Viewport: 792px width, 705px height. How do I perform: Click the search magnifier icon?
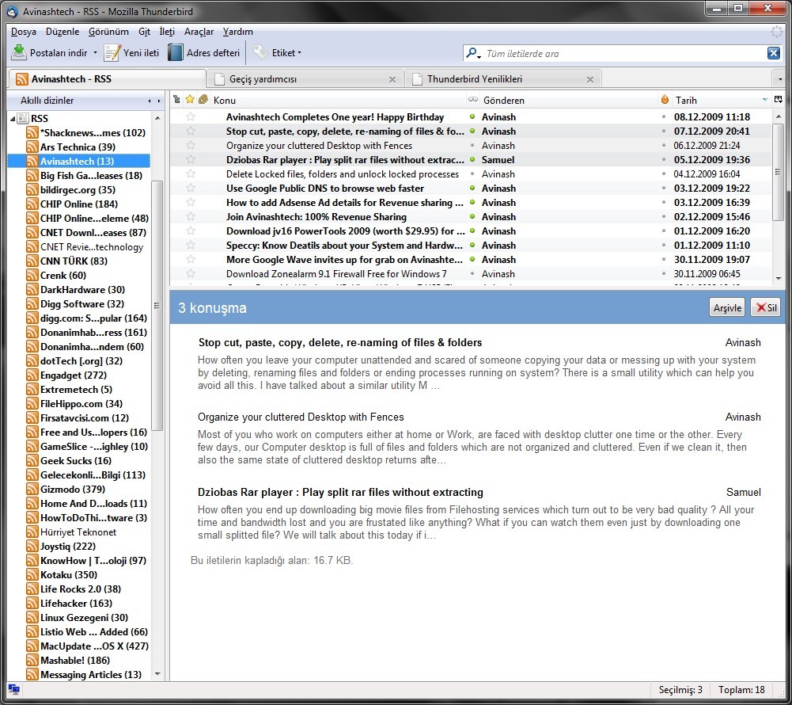pyautogui.click(x=471, y=52)
